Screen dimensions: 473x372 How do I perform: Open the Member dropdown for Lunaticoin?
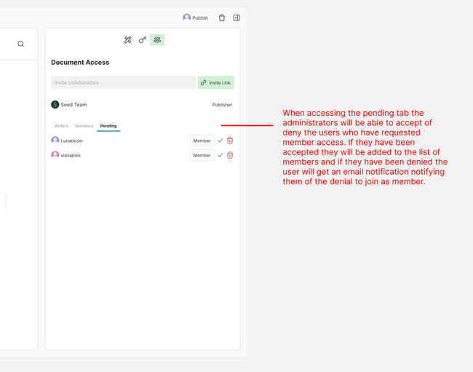pyautogui.click(x=202, y=141)
